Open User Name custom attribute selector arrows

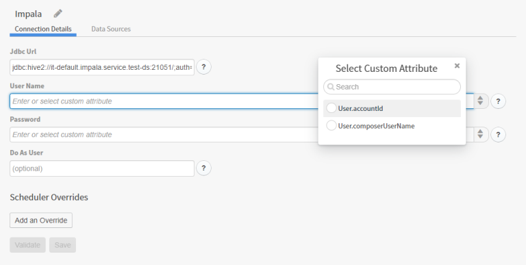click(480, 101)
